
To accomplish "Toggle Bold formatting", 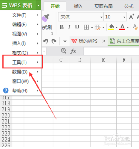I will [x=62, y=27].
